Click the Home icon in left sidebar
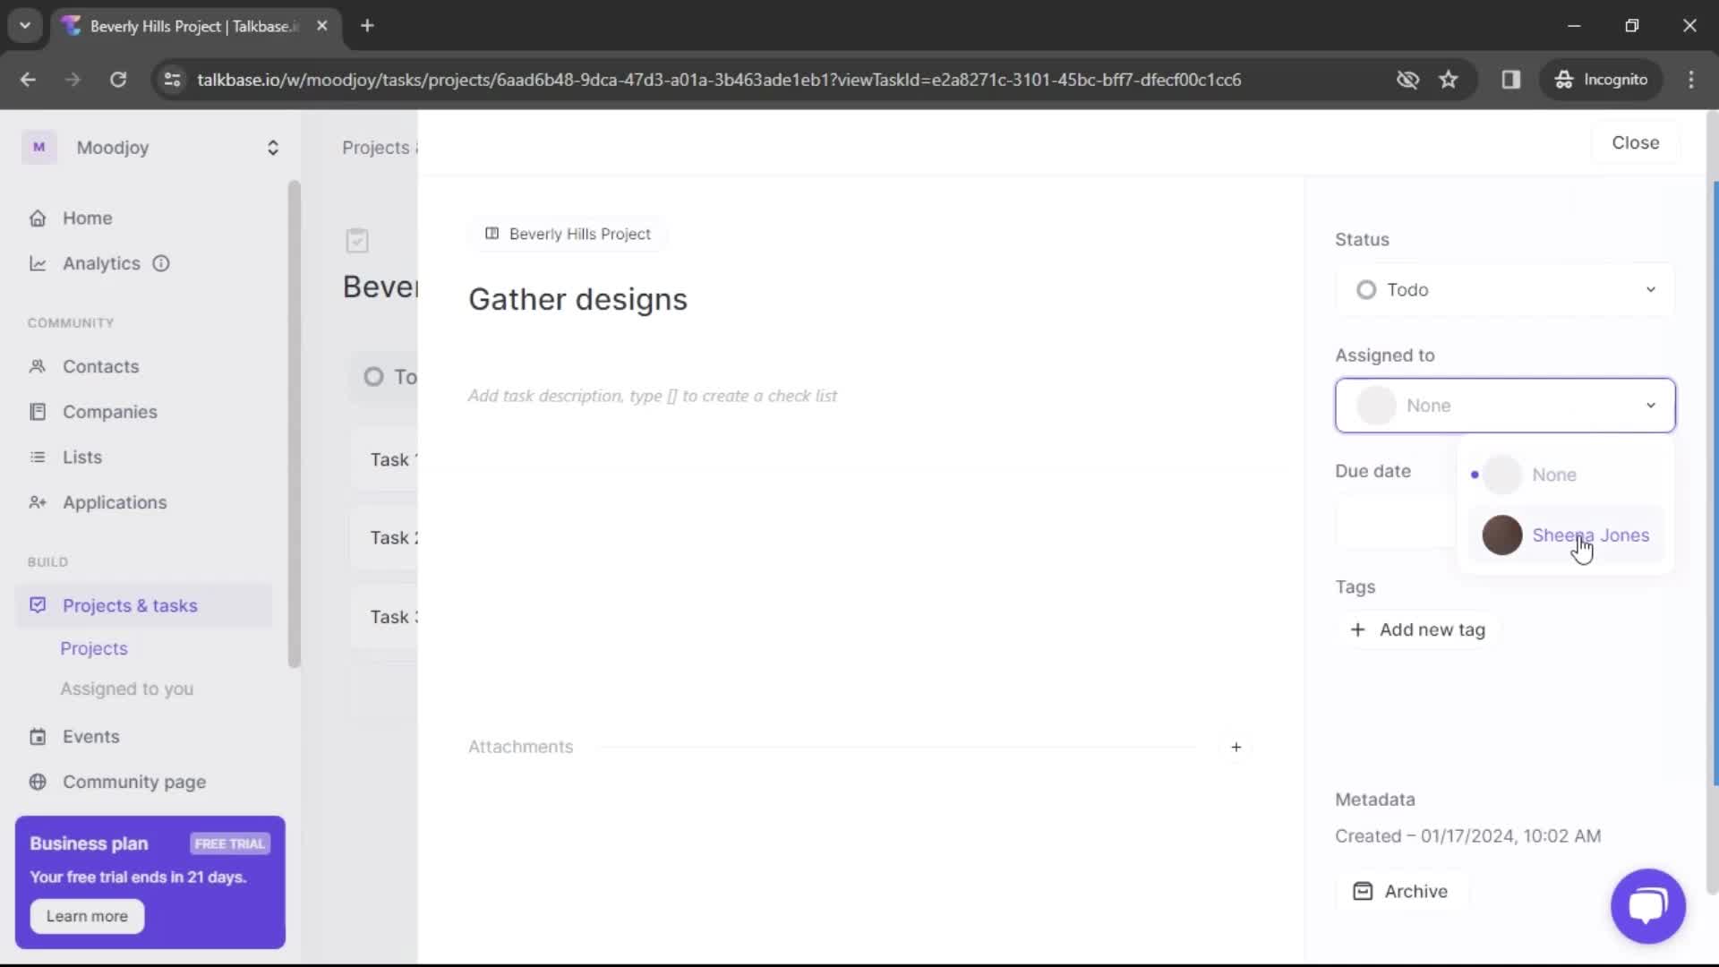Image resolution: width=1719 pixels, height=967 pixels. coord(37,218)
